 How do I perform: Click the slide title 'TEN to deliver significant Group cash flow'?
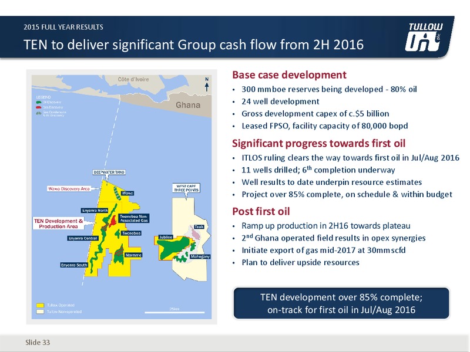tap(193, 45)
